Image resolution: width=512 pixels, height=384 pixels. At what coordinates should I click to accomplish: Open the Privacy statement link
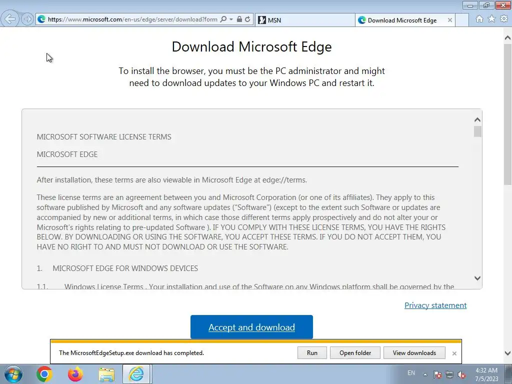point(435,305)
